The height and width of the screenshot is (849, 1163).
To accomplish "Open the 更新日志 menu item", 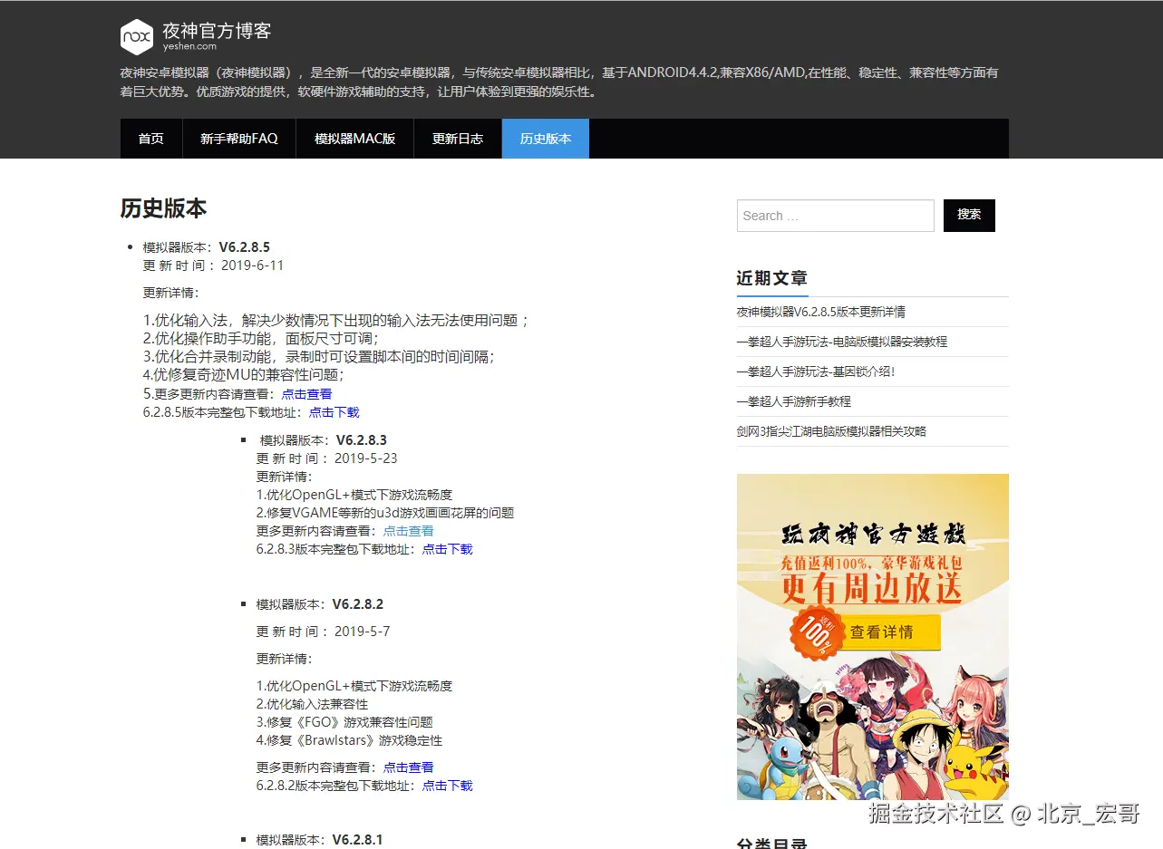I will [458, 139].
